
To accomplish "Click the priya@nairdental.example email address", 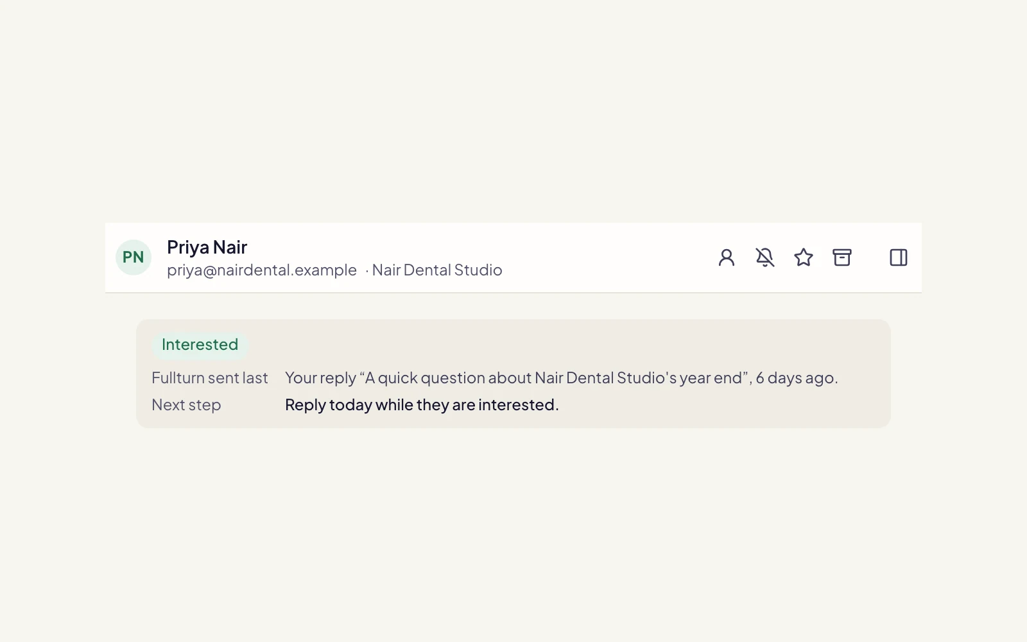I will (x=262, y=270).
